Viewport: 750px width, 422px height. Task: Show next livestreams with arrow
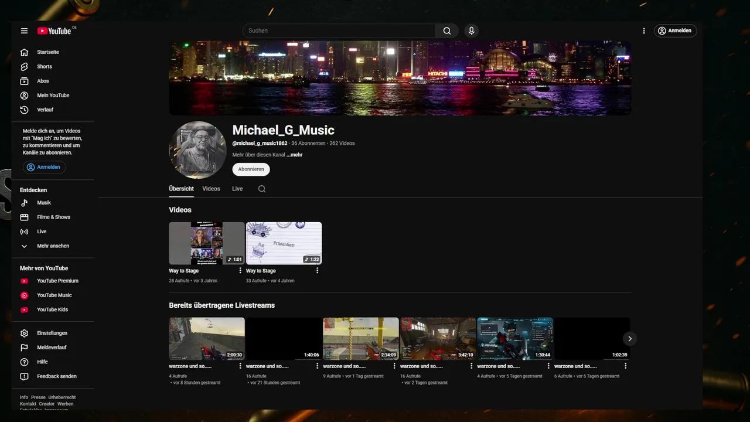tap(630, 339)
